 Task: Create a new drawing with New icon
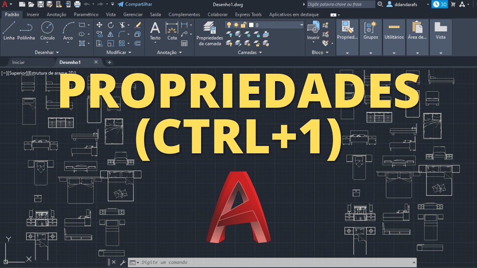coord(22,4)
